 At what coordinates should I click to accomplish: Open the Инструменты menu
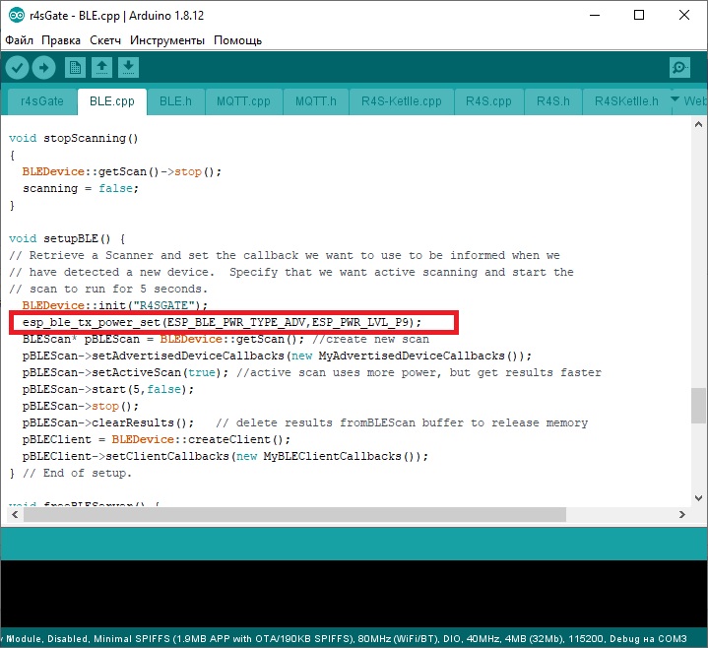point(166,40)
